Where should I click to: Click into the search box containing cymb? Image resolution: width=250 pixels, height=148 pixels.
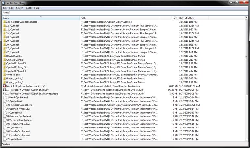125,13
